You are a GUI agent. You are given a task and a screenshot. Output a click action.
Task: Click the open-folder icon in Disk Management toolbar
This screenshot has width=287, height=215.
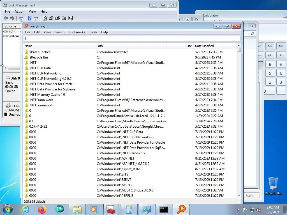point(57,18)
